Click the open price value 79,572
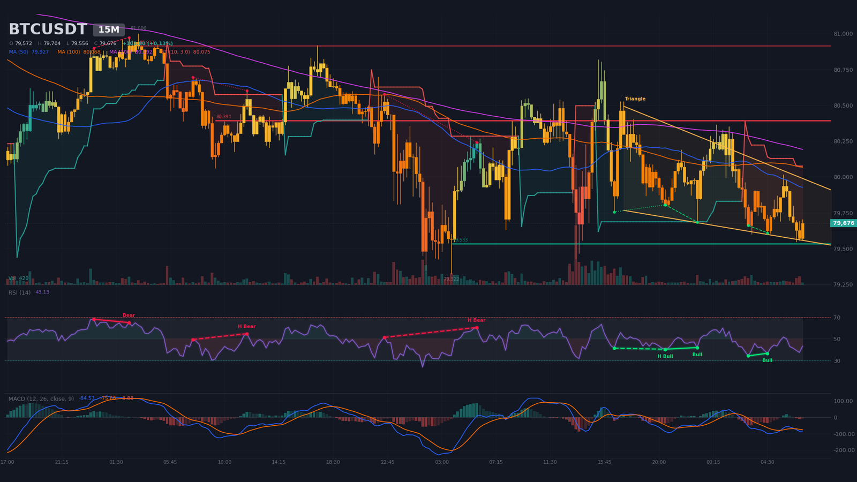The image size is (857, 482). pyautogui.click(x=24, y=44)
